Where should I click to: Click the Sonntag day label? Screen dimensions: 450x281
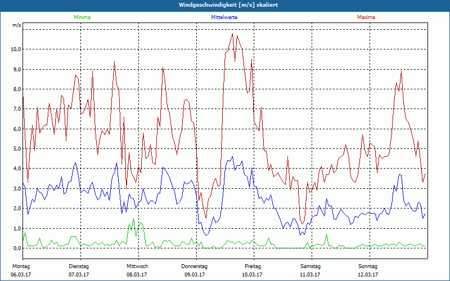coord(368,266)
